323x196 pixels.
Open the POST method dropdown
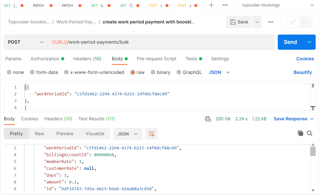point(25,42)
